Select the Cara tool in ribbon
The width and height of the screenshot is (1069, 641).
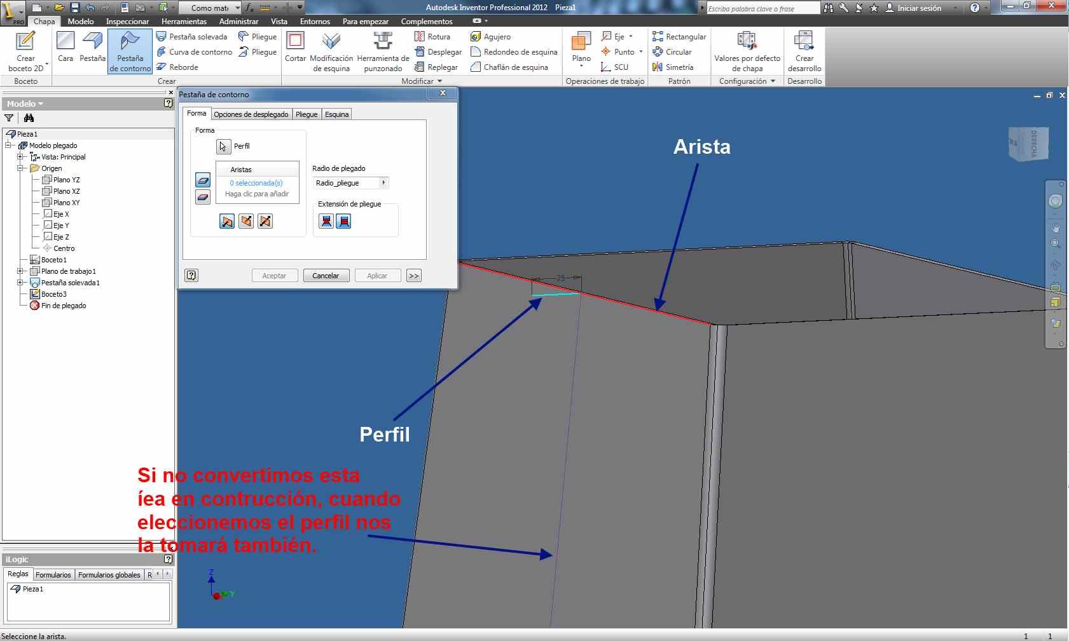[66, 47]
